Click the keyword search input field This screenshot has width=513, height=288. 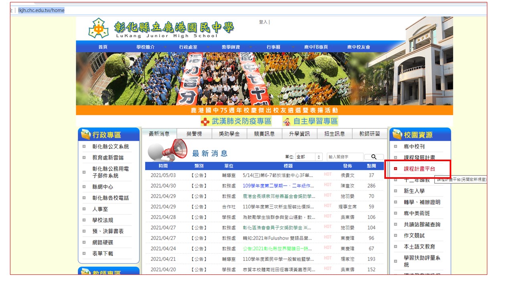pos(345,157)
